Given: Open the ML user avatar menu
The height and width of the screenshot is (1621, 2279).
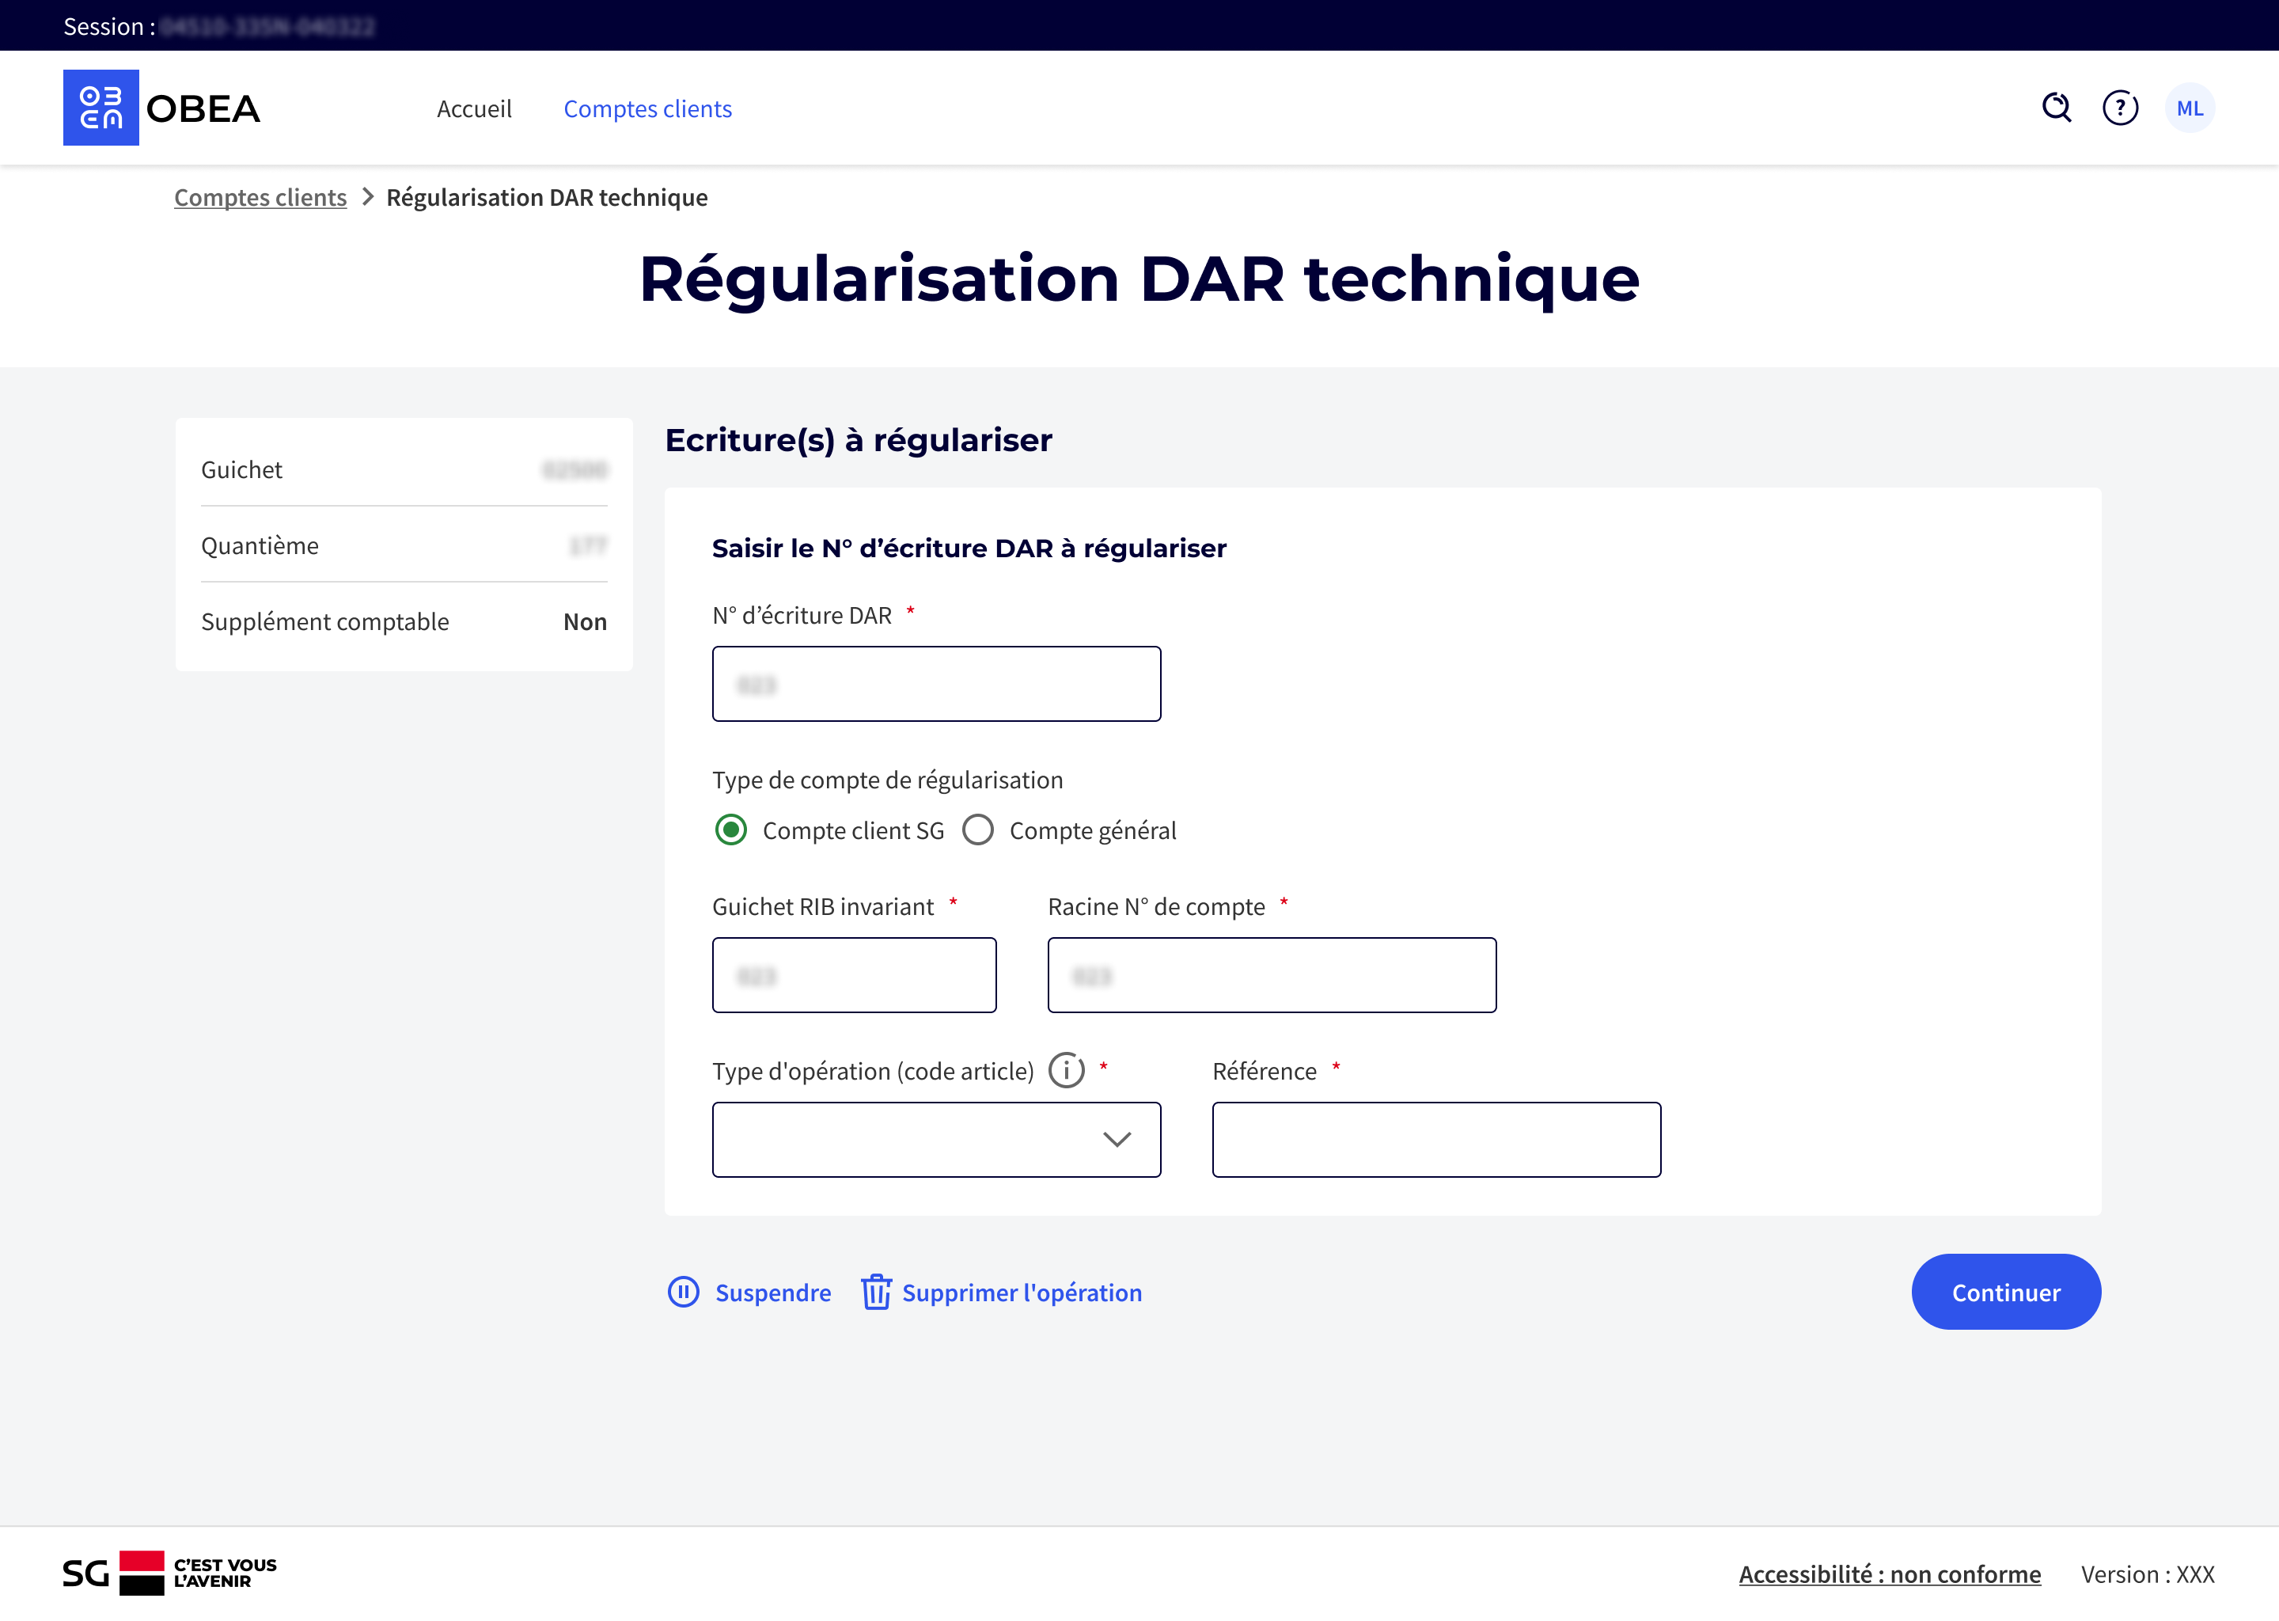Looking at the screenshot, I should click(2190, 108).
